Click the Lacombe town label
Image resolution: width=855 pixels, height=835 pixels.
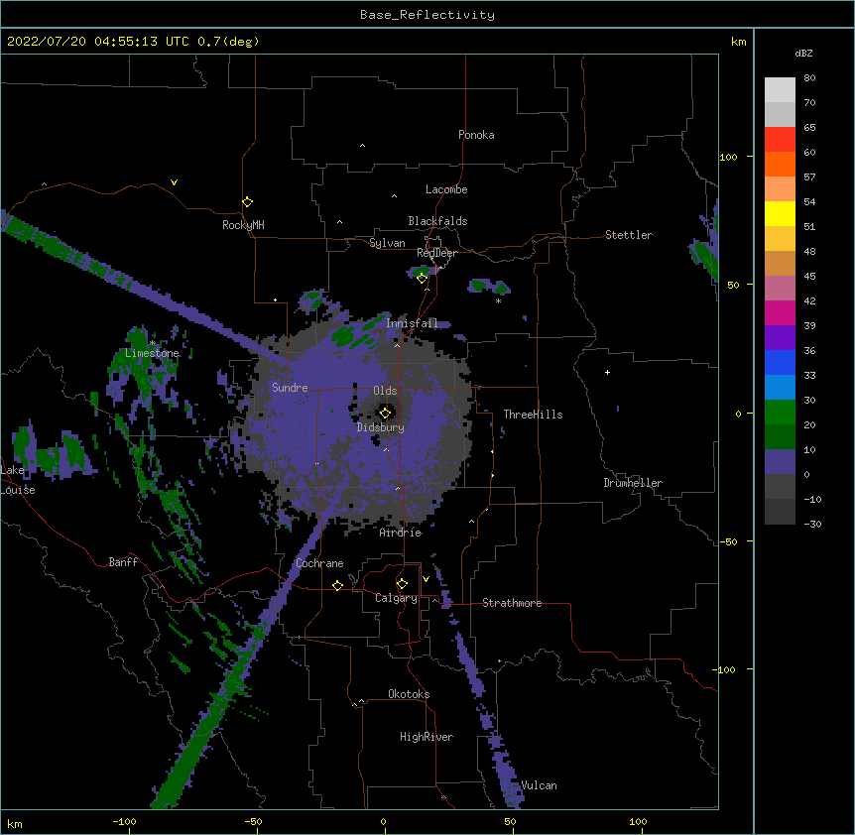point(446,189)
